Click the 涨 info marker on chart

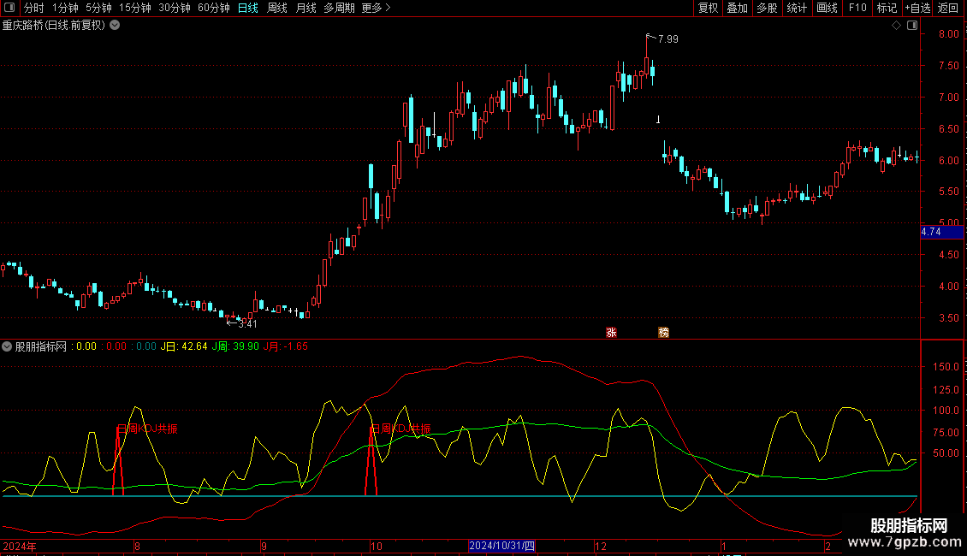[x=611, y=332]
